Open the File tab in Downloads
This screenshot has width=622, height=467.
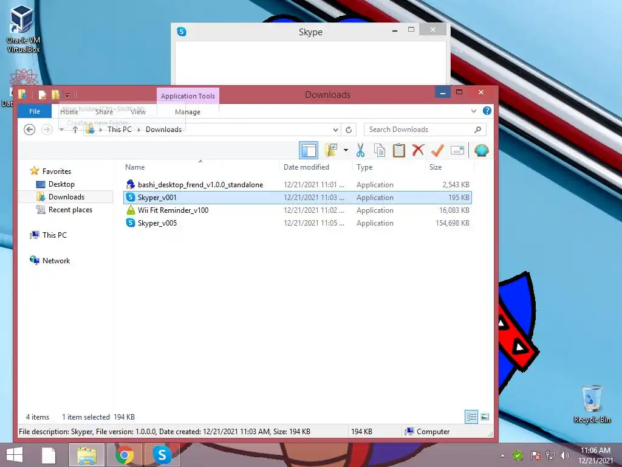35,111
